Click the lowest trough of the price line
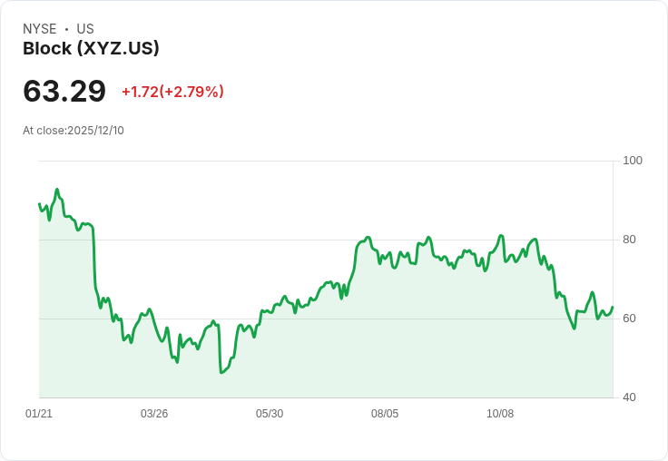Image resolution: width=668 pixels, height=461 pixels. click(x=221, y=373)
